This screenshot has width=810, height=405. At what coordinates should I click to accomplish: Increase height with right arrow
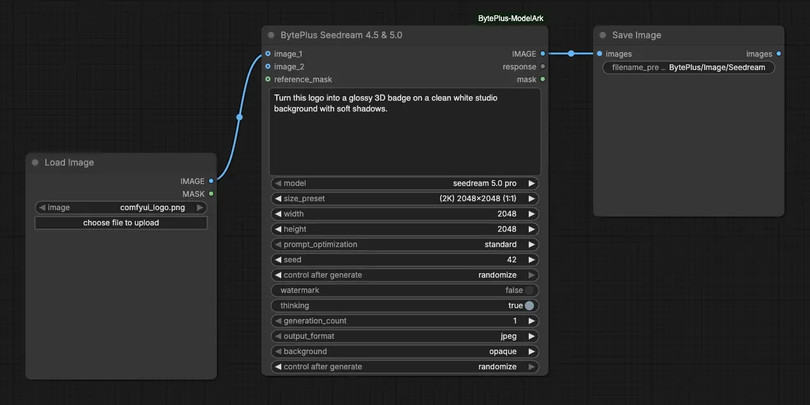531,229
